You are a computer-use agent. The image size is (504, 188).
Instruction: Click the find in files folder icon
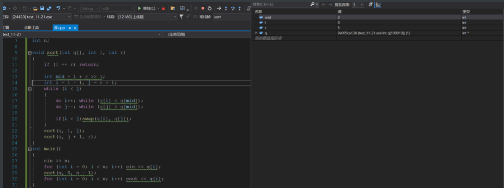[x=173, y=8]
